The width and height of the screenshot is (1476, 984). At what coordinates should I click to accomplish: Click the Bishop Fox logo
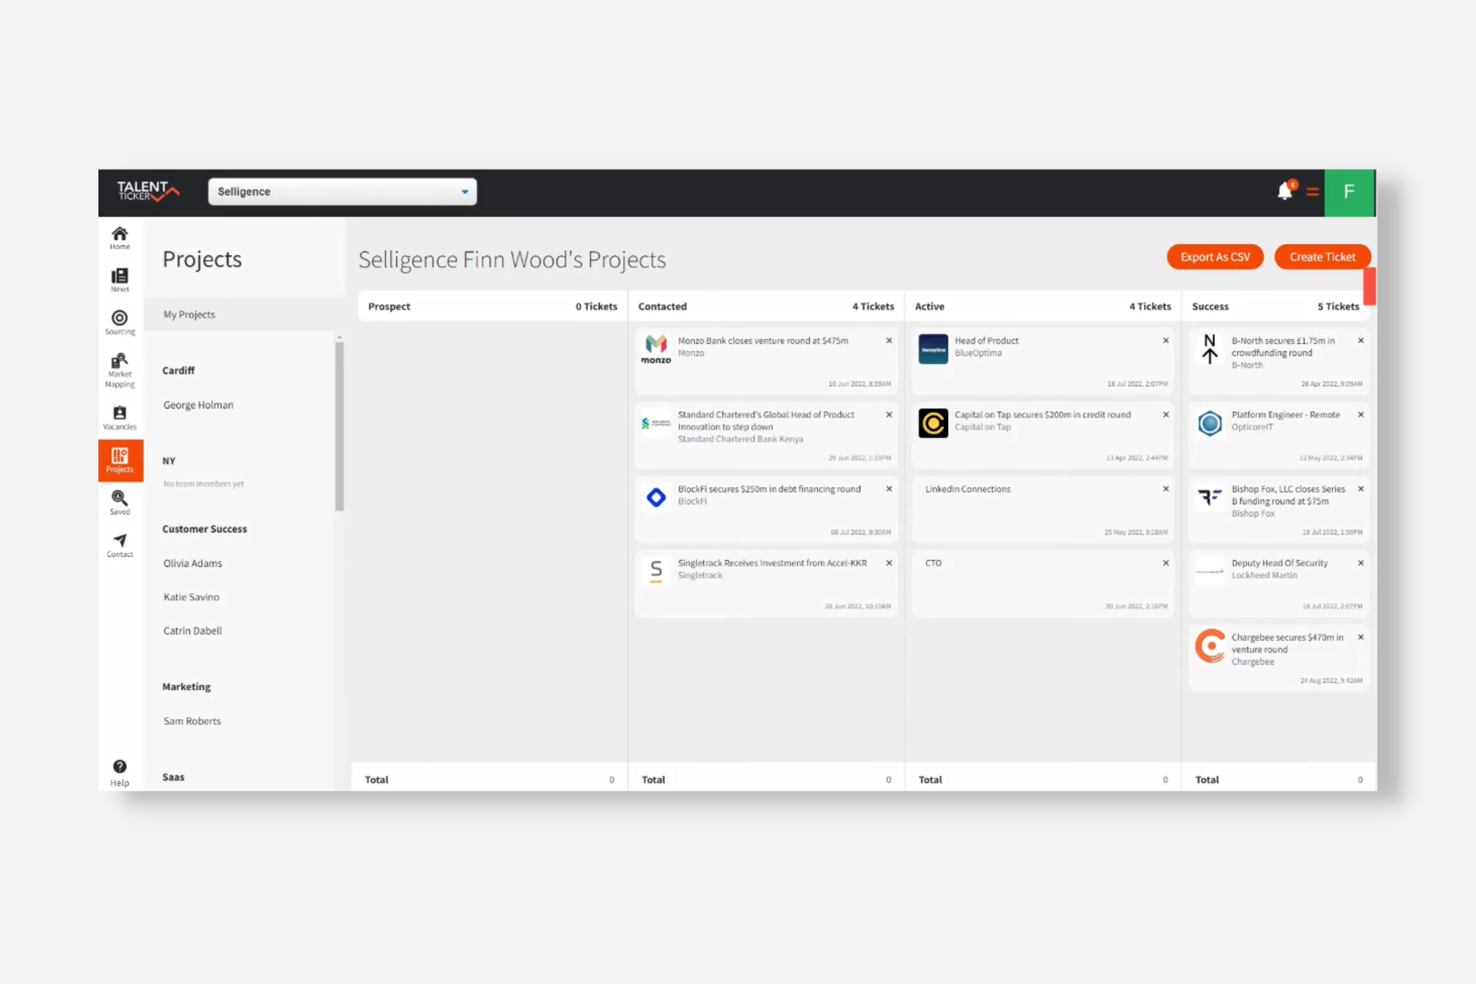[1209, 497]
